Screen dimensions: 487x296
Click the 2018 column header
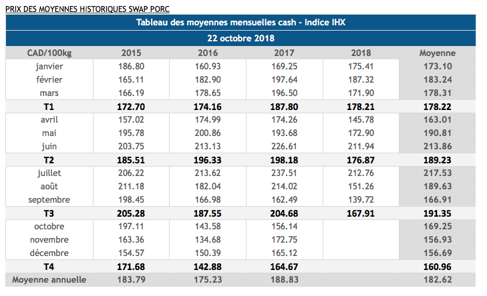pyautogui.click(x=361, y=53)
